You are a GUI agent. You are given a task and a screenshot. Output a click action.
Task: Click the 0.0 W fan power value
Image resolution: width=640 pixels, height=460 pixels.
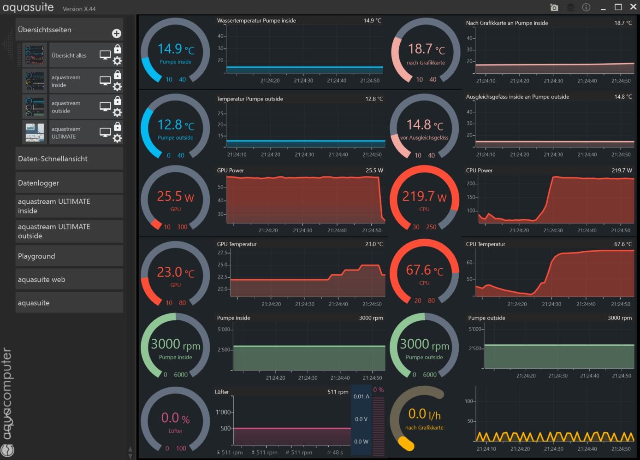pos(361,442)
